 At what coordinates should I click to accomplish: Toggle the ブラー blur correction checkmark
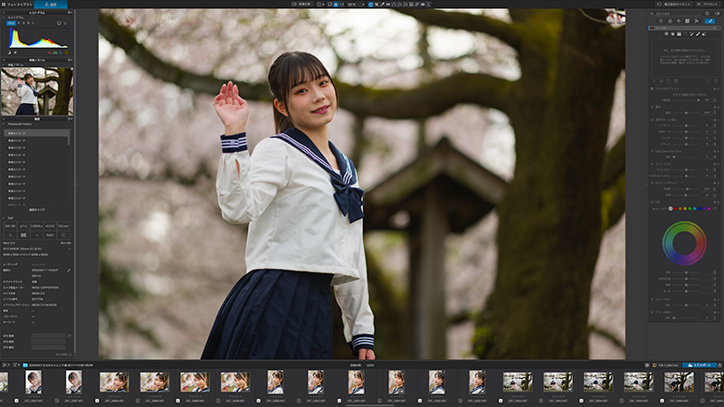pos(652,312)
